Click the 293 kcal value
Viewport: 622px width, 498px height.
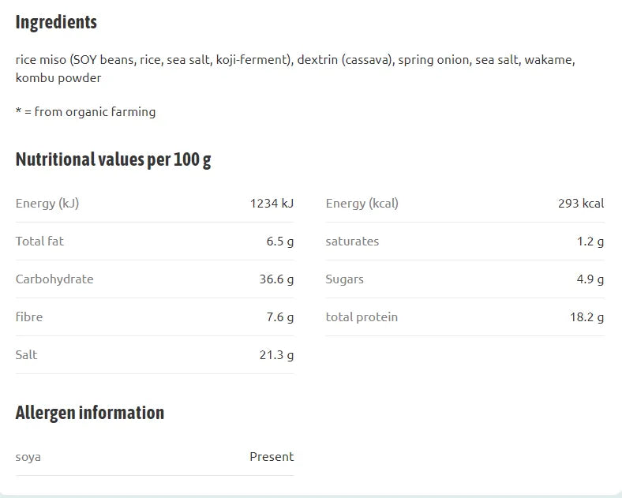581,204
